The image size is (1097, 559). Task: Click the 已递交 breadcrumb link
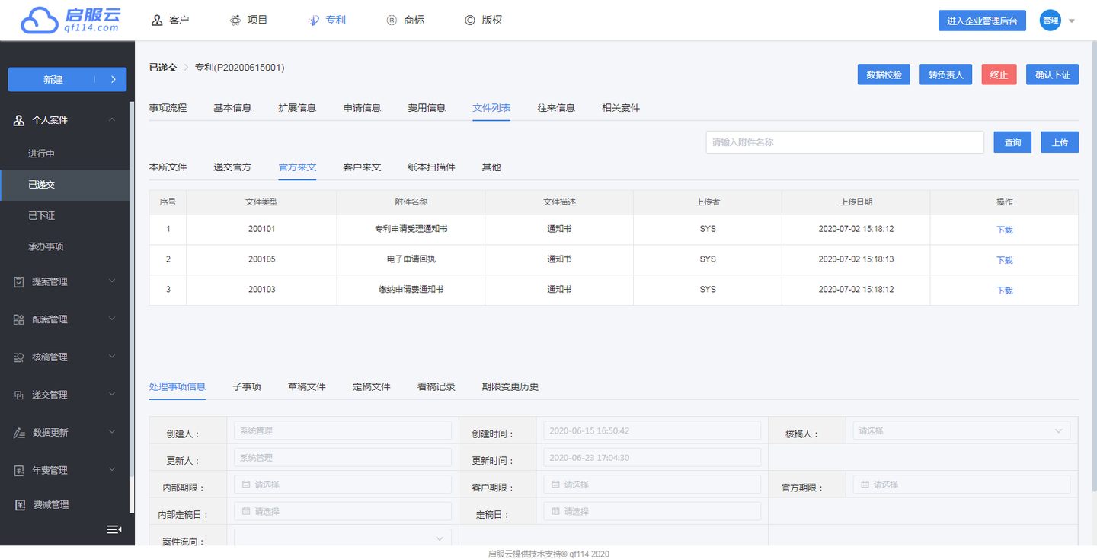[163, 68]
